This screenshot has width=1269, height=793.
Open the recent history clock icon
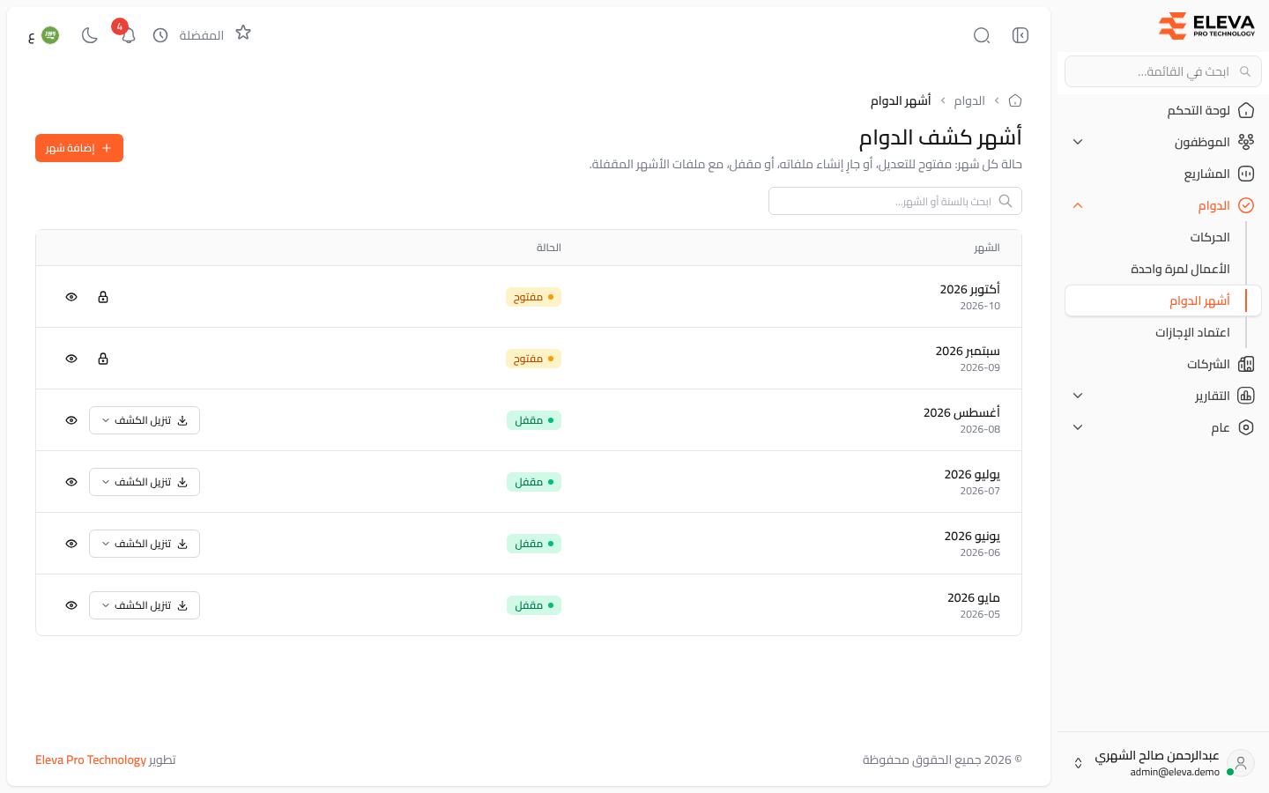(x=160, y=35)
